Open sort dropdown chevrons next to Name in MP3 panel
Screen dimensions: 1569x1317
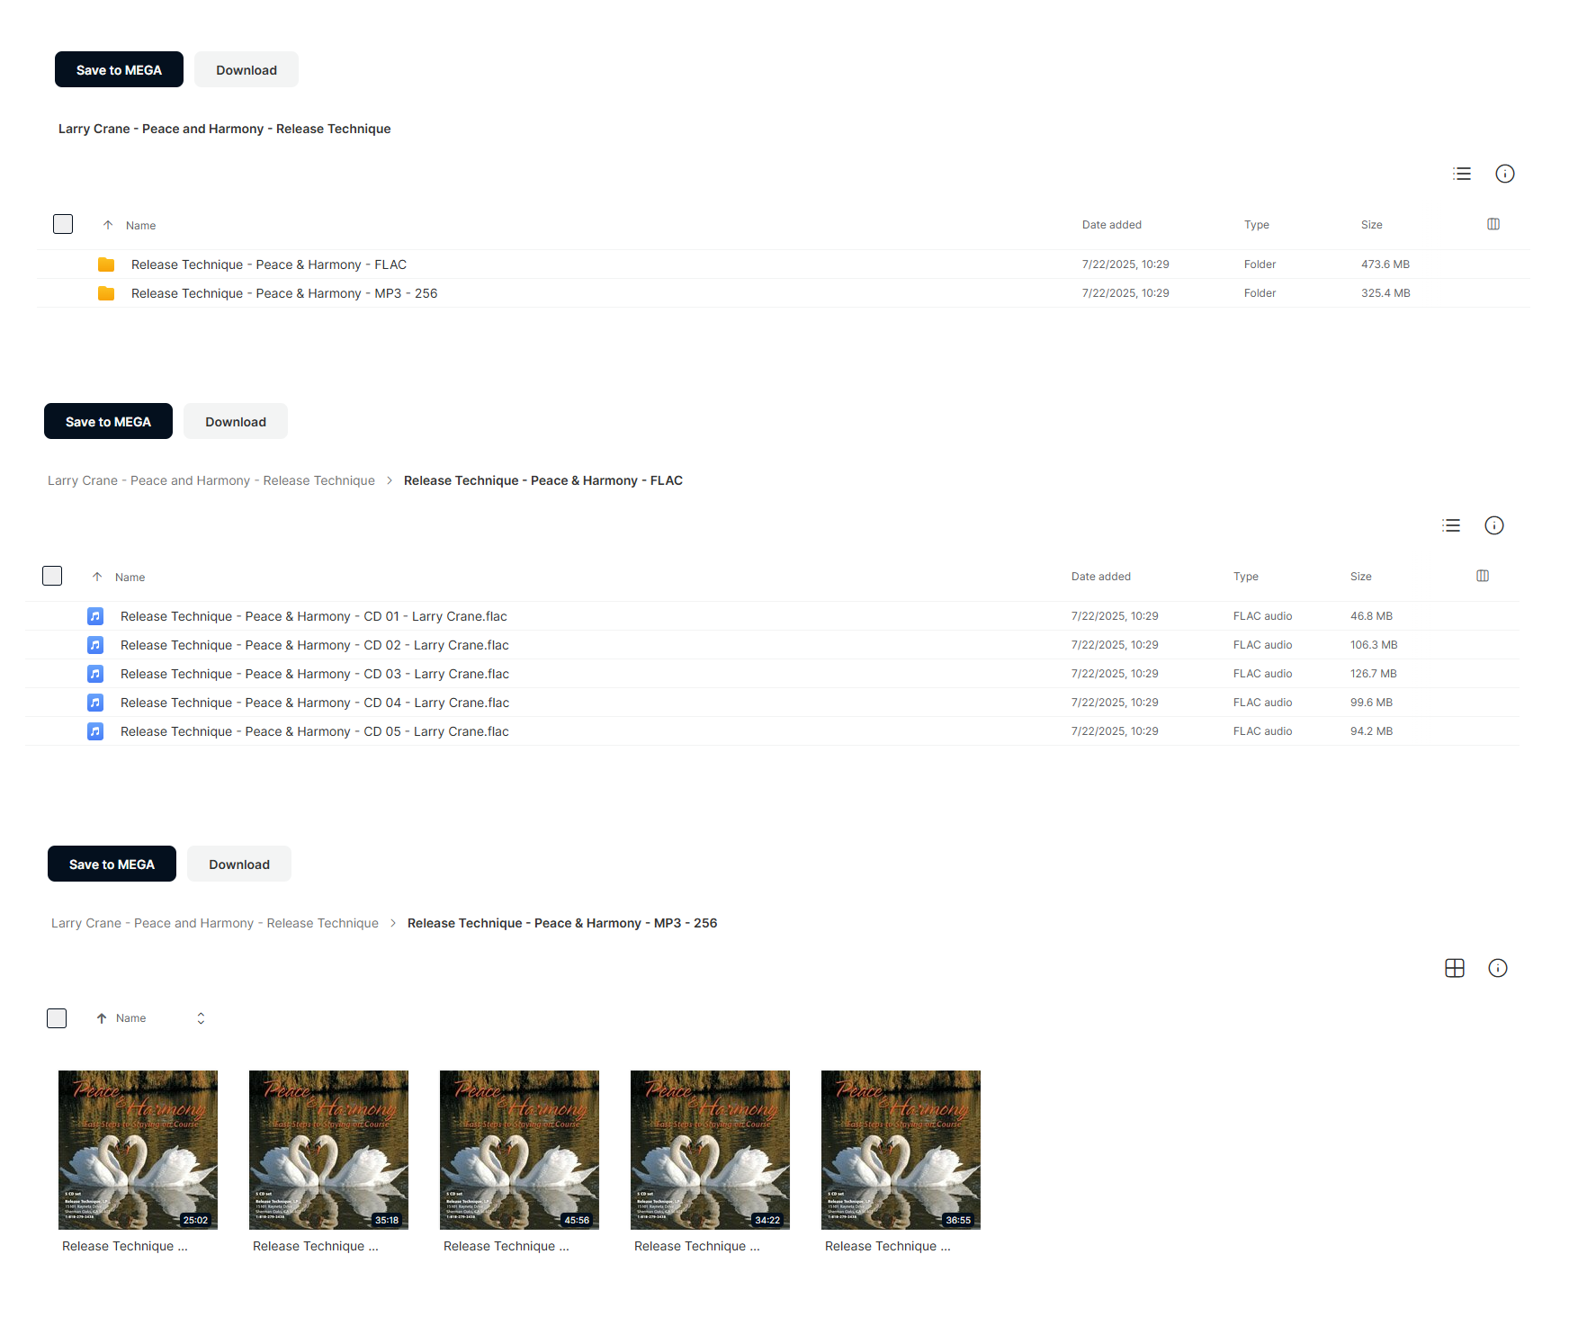click(x=201, y=1018)
